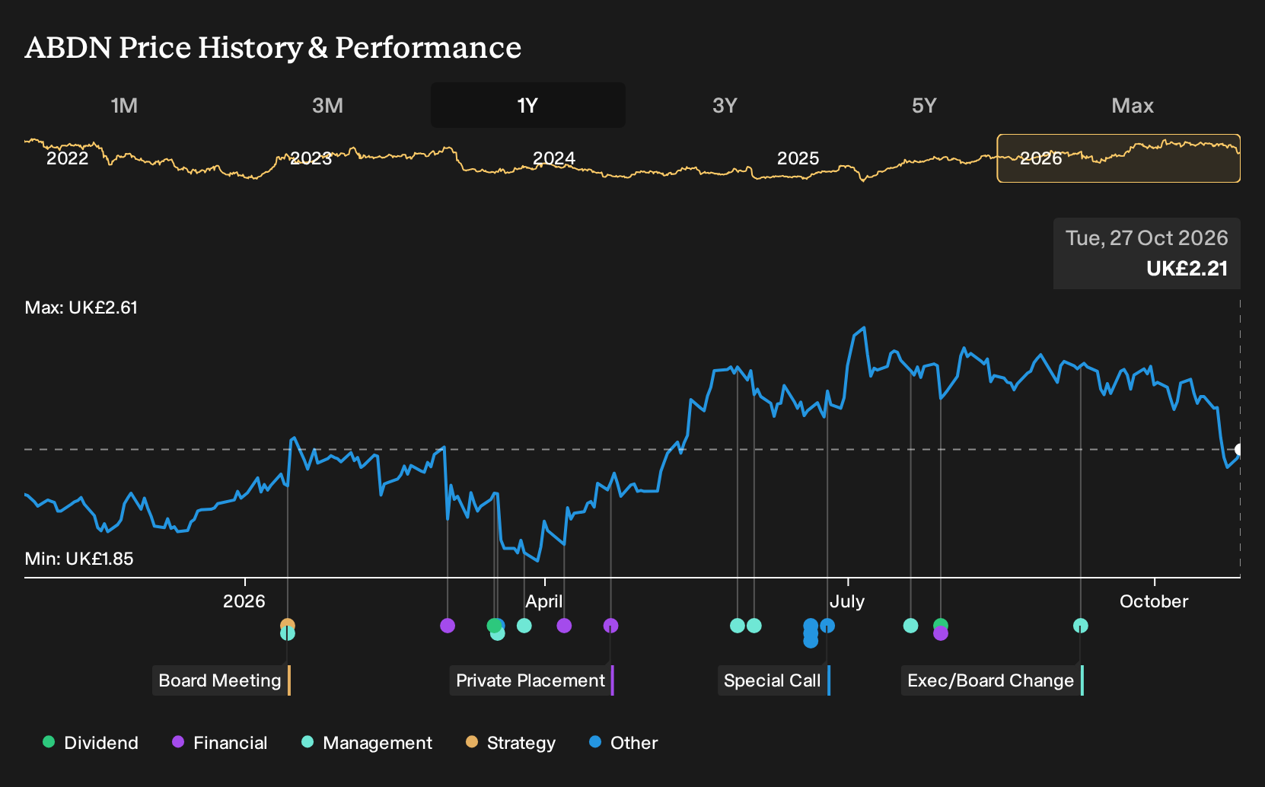The width and height of the screenshot is (1265, 787).
Task: Switch to the 3M range tab
Action: pyautogui.click(x=327, y=105)
